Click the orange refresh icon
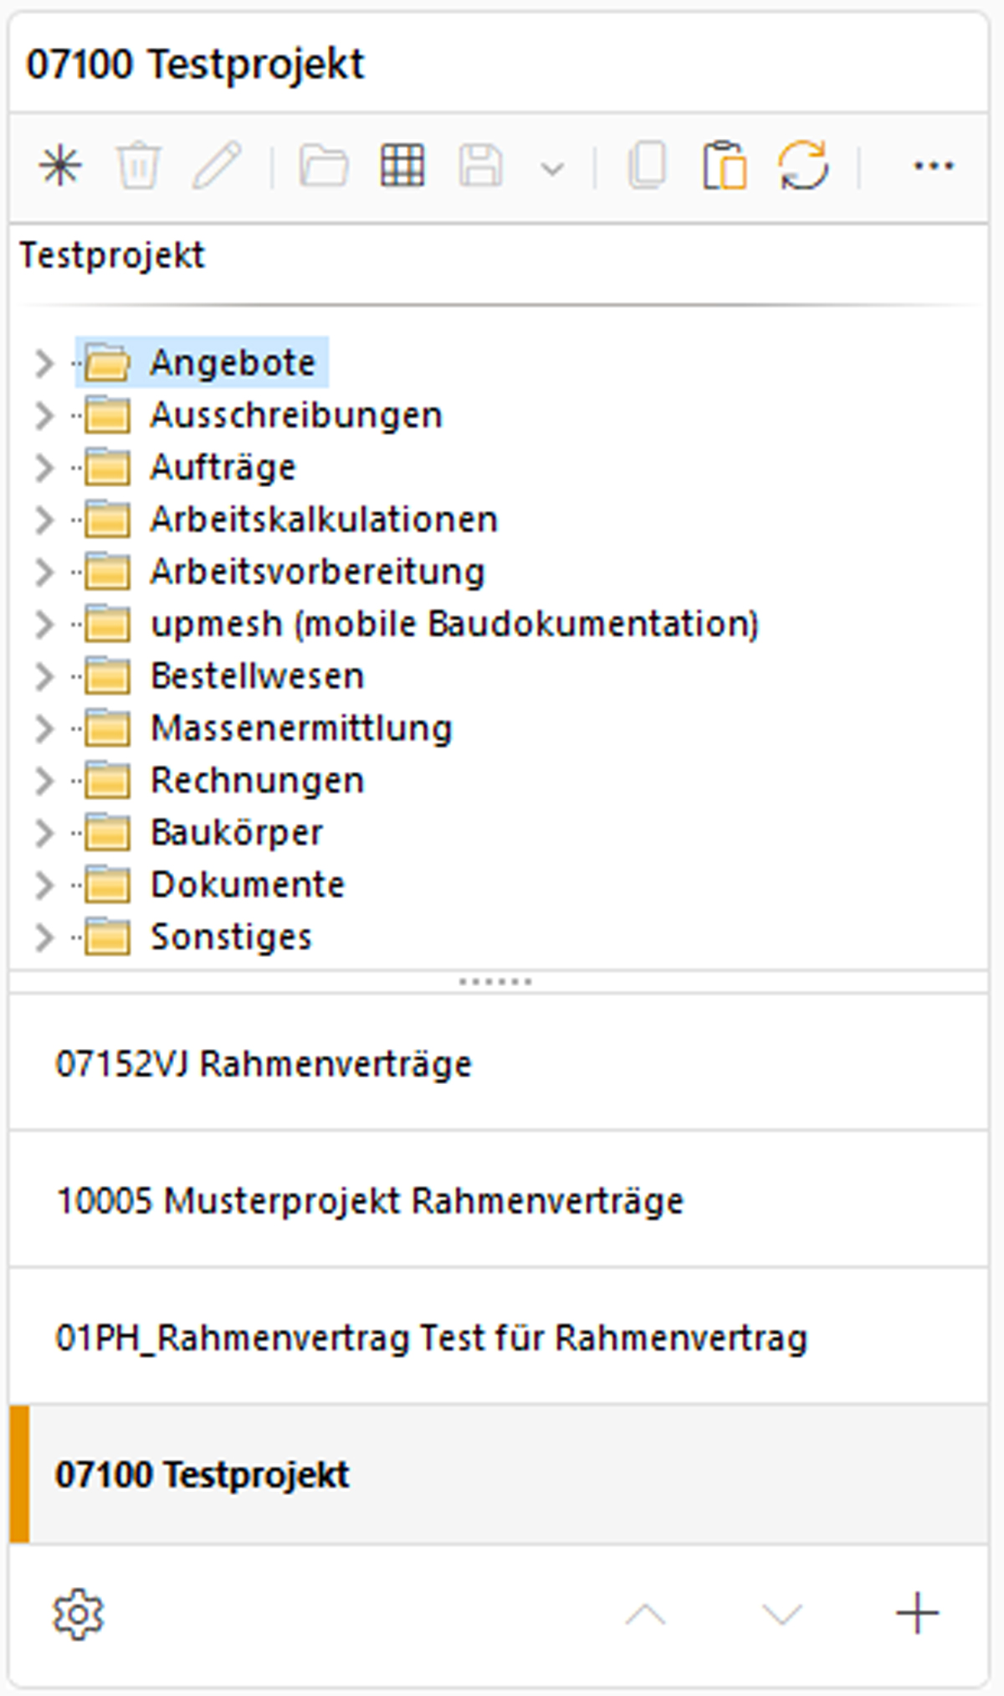The image size is (1004, 1696). [803, 165]
